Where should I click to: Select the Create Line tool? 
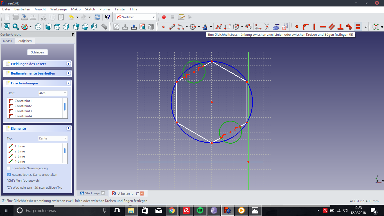click(172, 27)
